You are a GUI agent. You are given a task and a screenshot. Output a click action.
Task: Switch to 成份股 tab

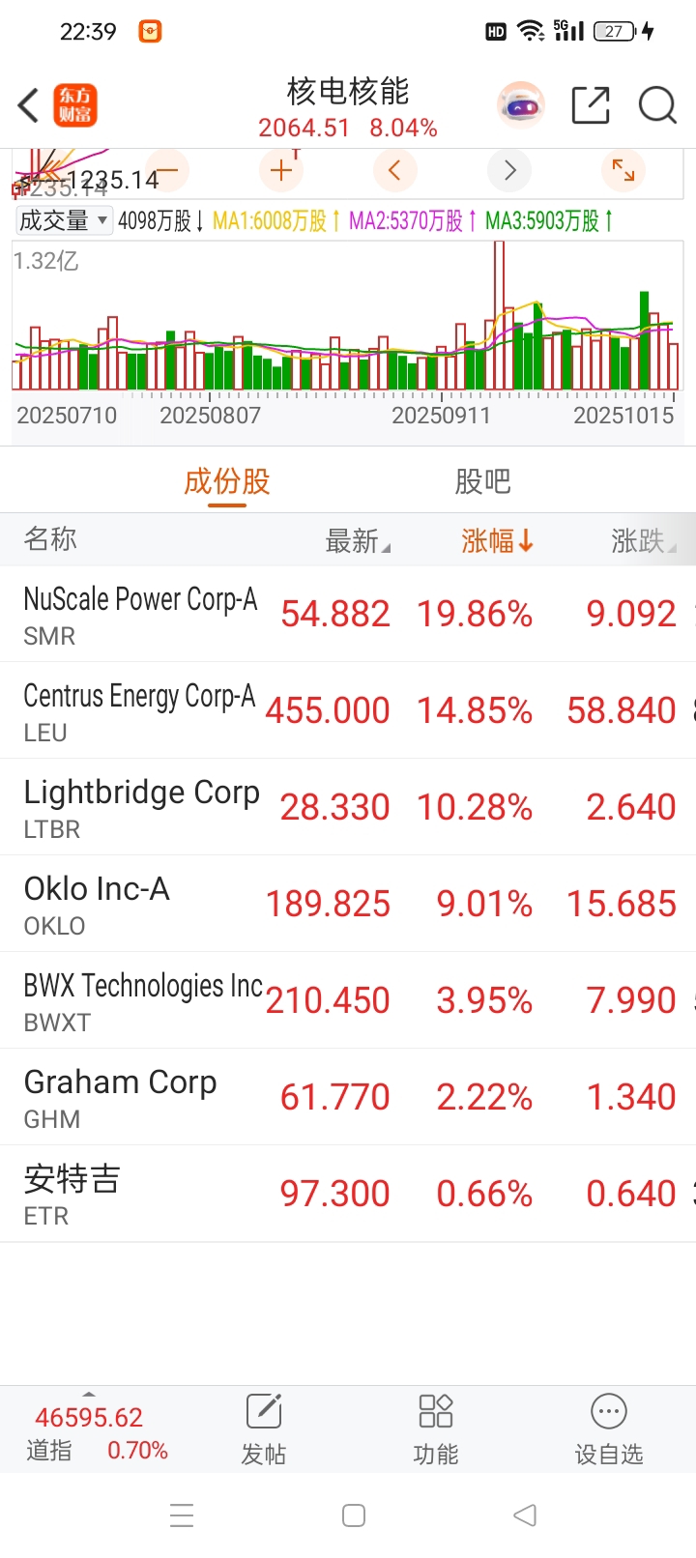tap(227, 481)
